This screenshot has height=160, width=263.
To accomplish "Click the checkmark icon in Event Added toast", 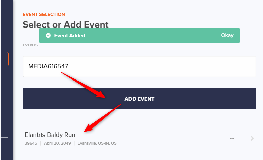I will [x=48, y=35].
